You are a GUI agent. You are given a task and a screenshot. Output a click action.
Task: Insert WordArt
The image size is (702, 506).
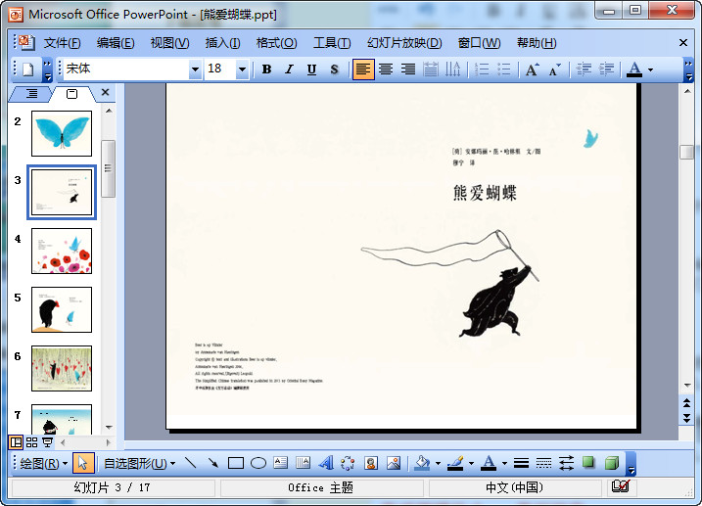(326, 463)
